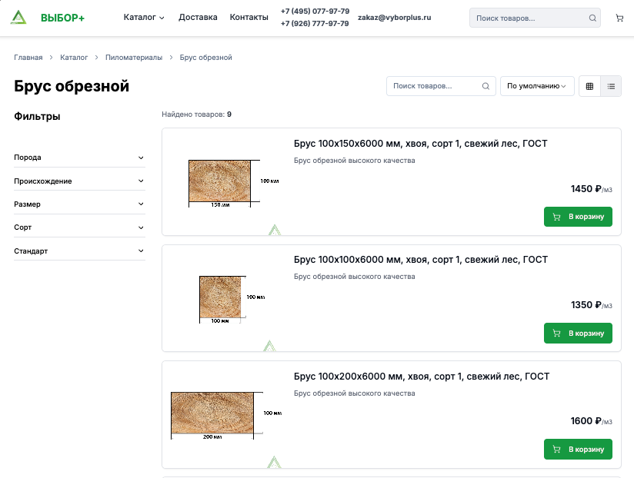Viewport: 634px width, 478px height.
Task: Click the 100x150 timber product image
Action: tap(221, 182)
